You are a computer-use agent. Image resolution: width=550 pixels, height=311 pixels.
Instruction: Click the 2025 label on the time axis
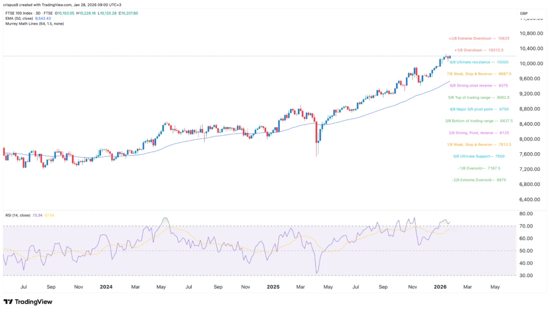(273, 287)
